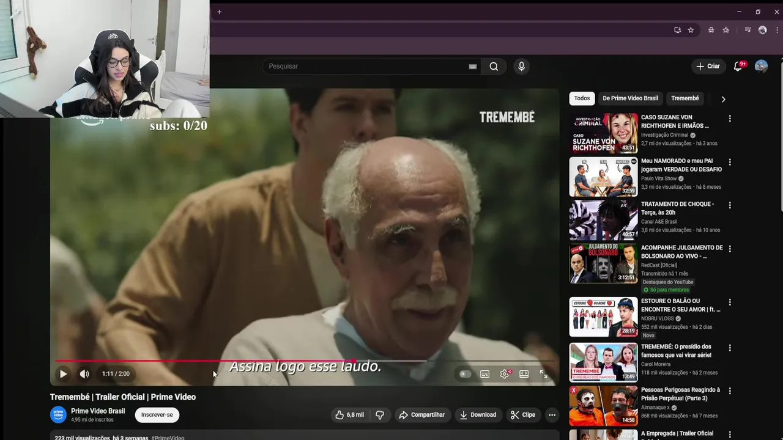Go to Prime Video Brasil channel name
The width and height of the screenshot is (783, 440).
pyautogui.click(x=98, y=411)
